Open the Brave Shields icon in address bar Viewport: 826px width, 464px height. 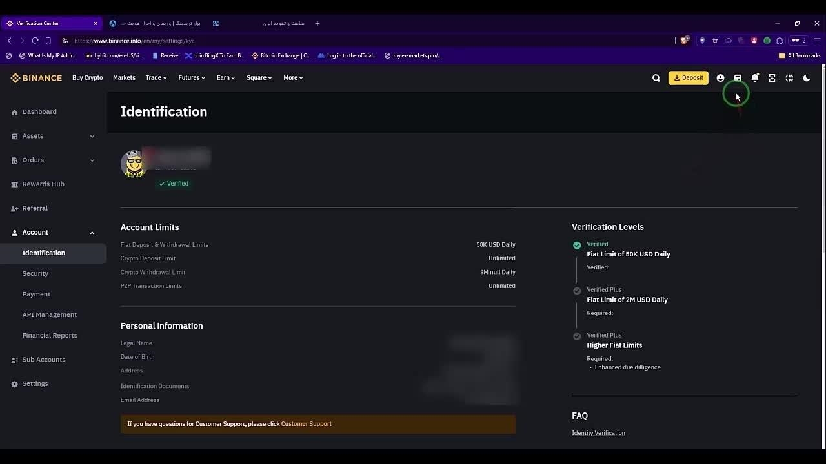point(685,41)
